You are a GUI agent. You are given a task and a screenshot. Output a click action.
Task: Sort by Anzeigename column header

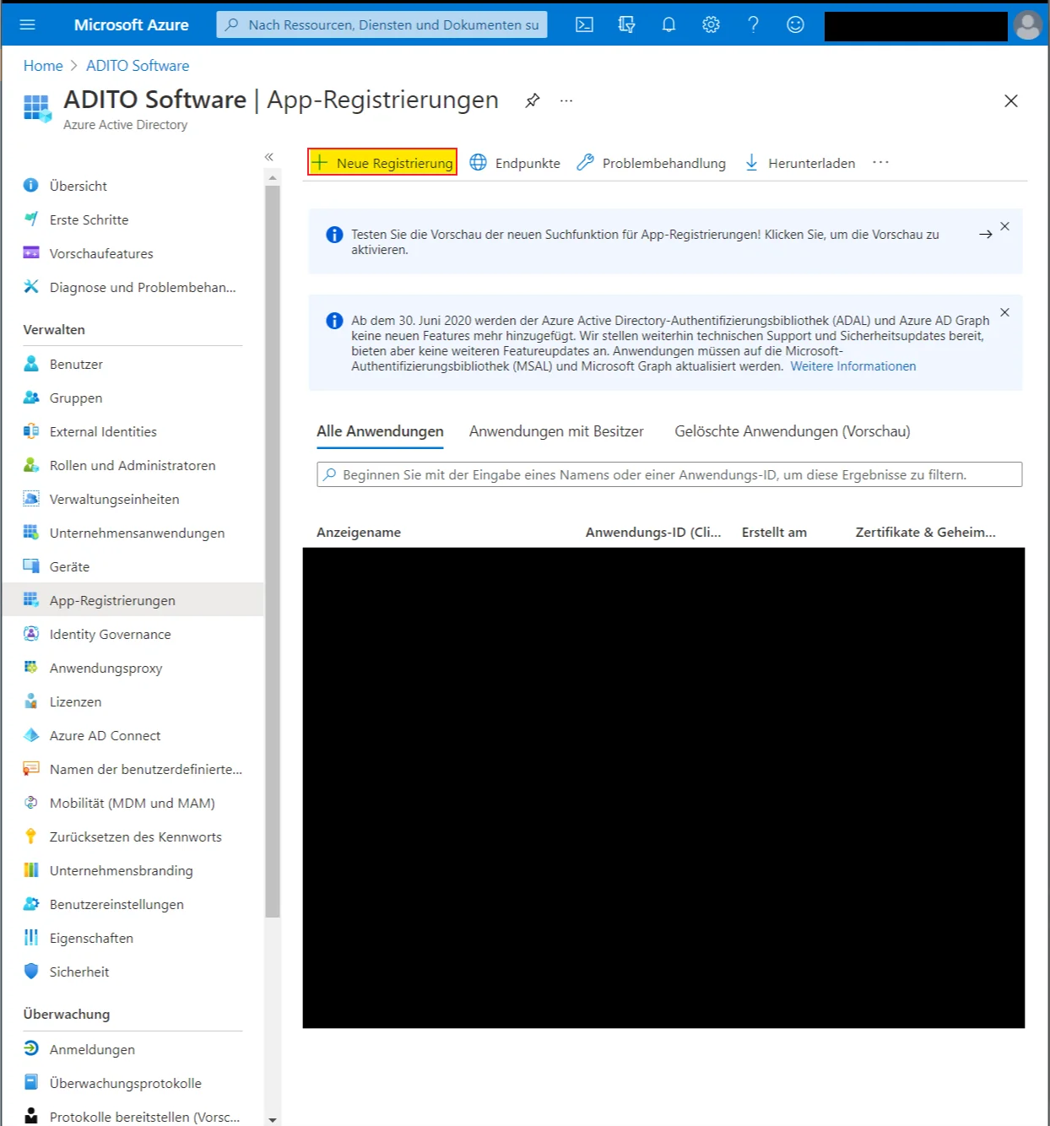click(x=359, y=533)
